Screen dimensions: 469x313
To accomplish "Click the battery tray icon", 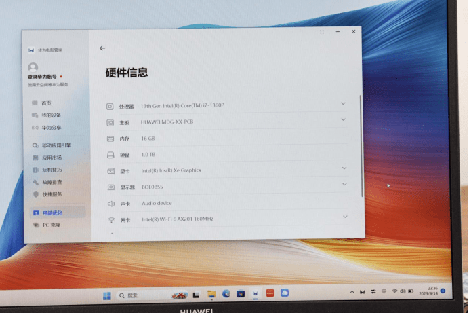I will [x=411, y=291].
